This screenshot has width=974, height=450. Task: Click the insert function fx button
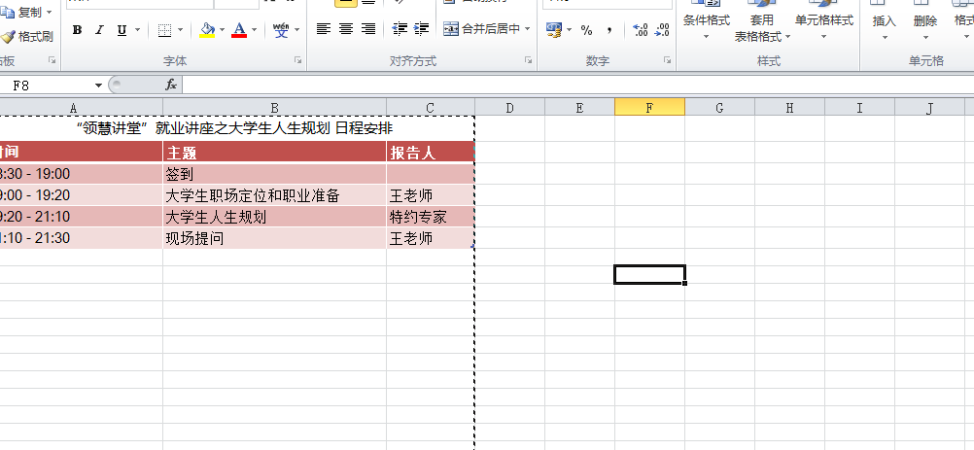pos(171,85)
